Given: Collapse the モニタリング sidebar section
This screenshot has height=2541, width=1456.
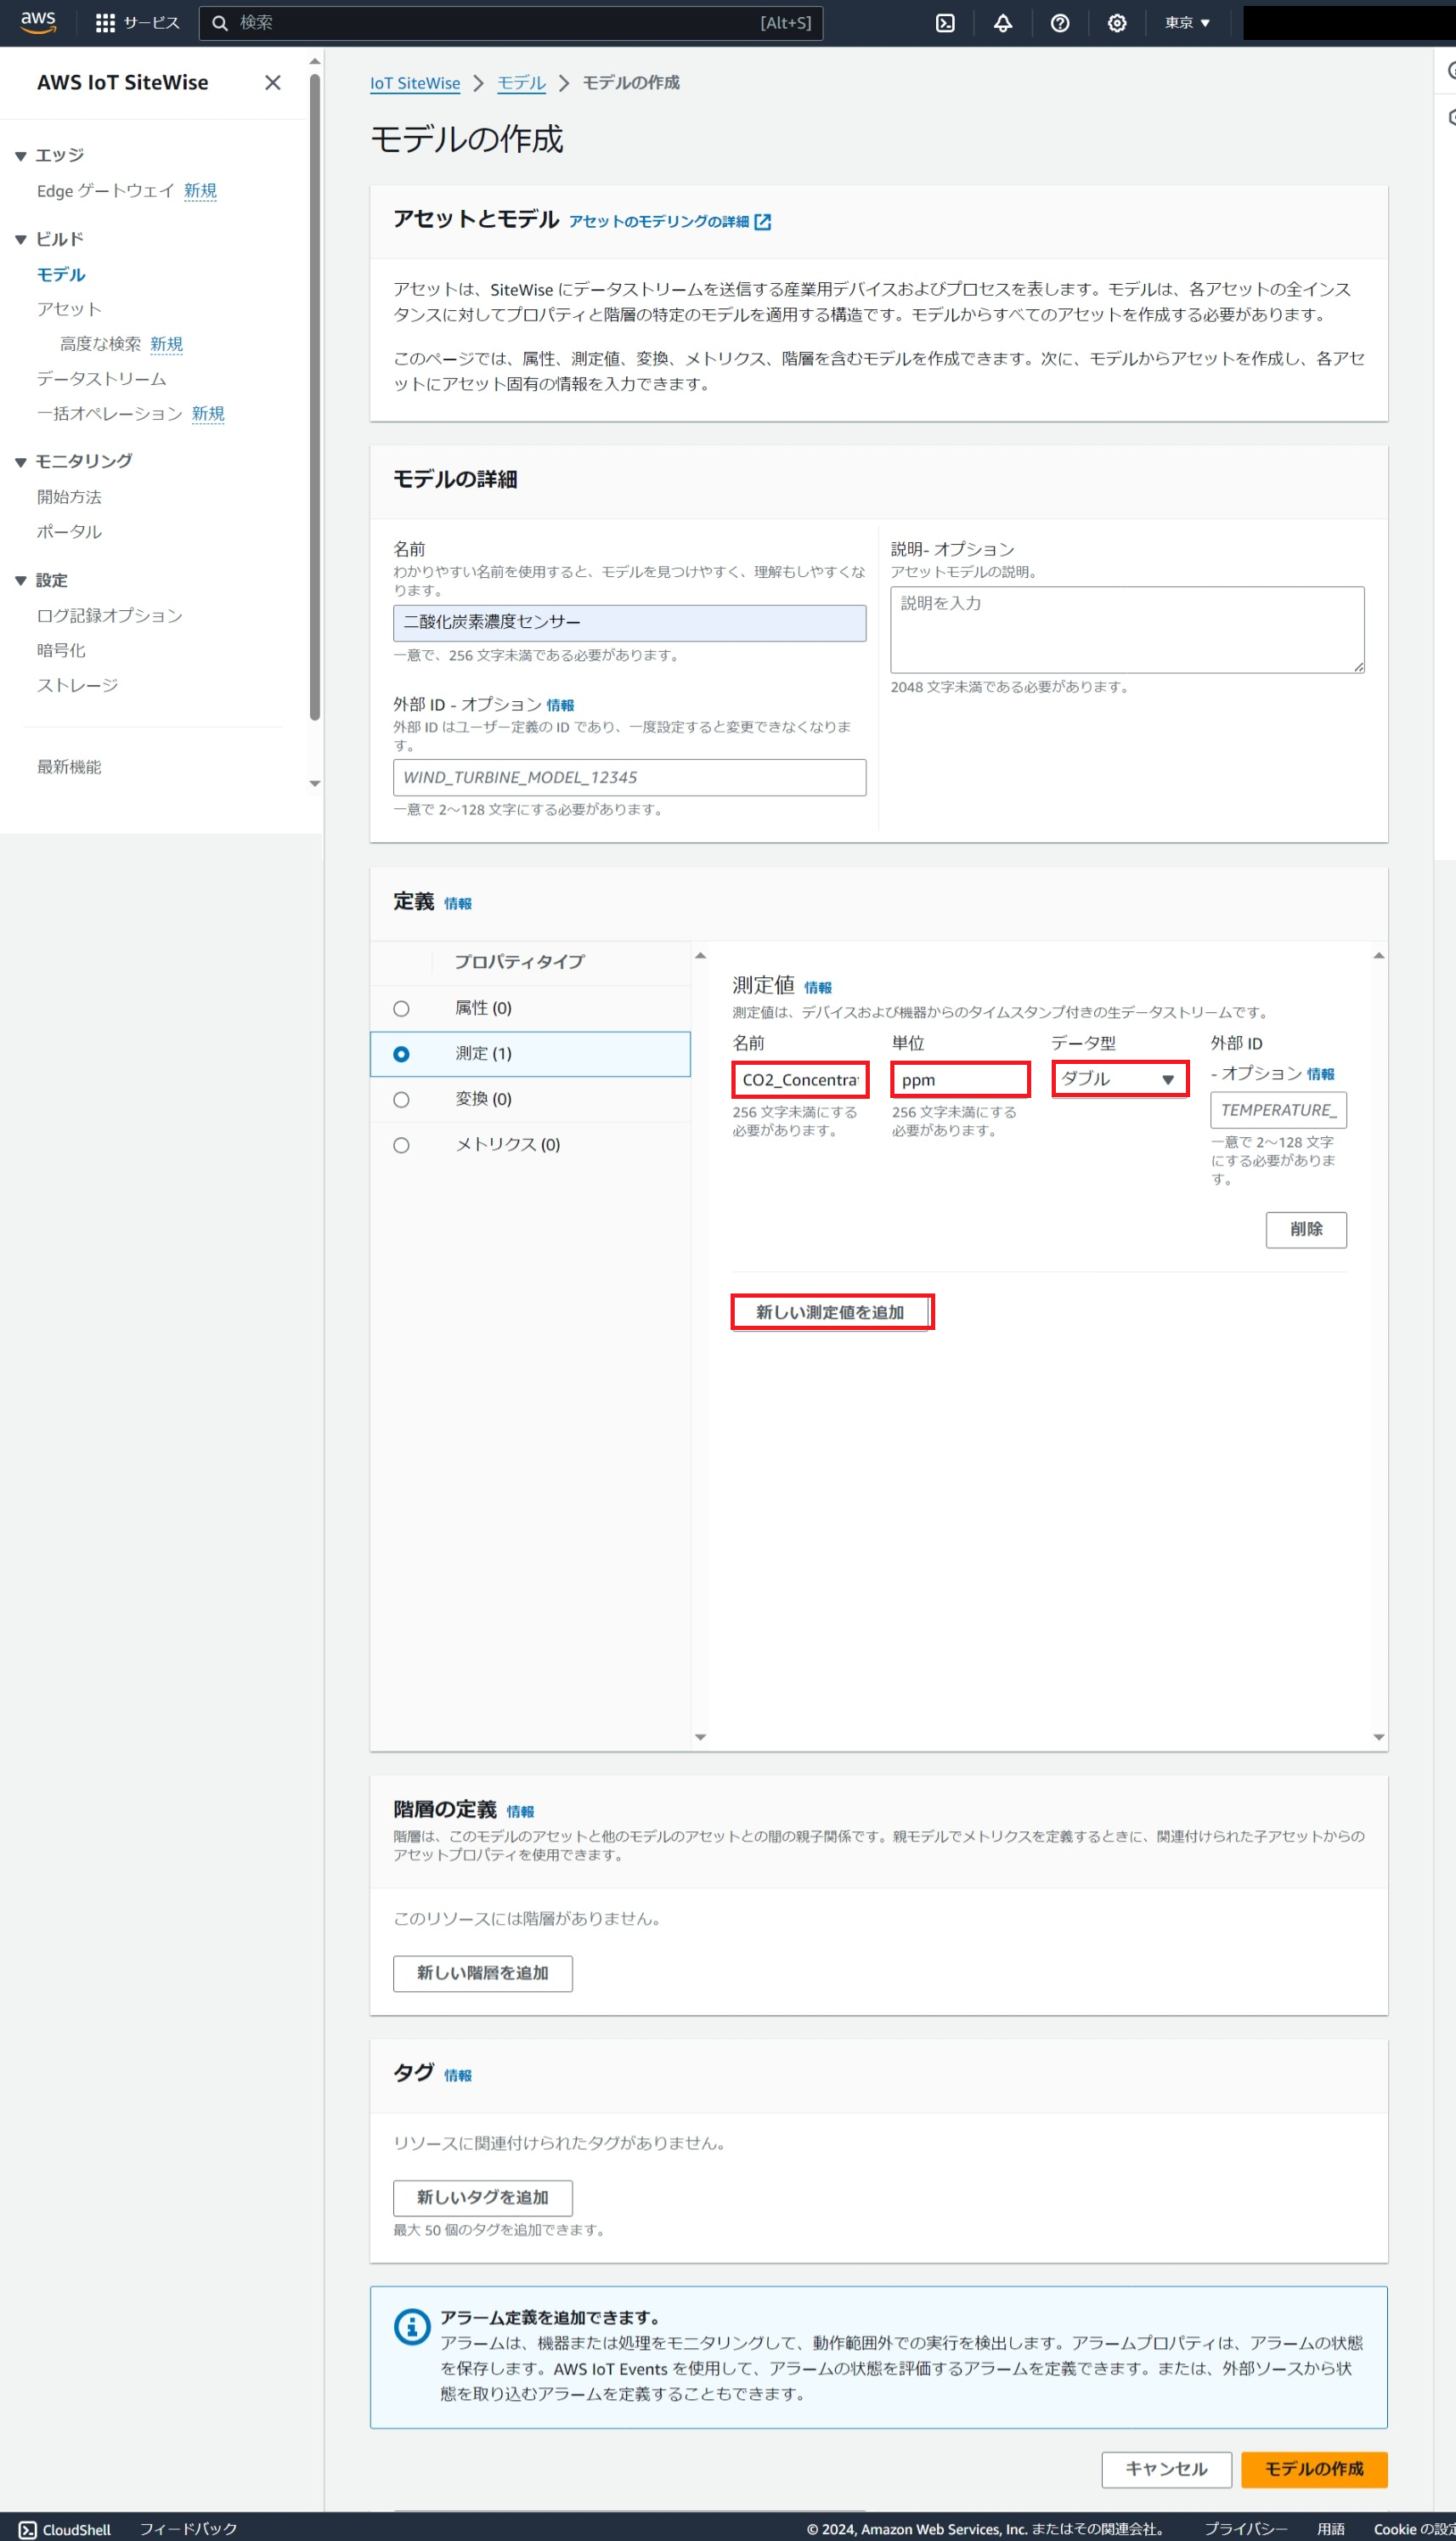Looking at the screenshot, I should point(20,462).
